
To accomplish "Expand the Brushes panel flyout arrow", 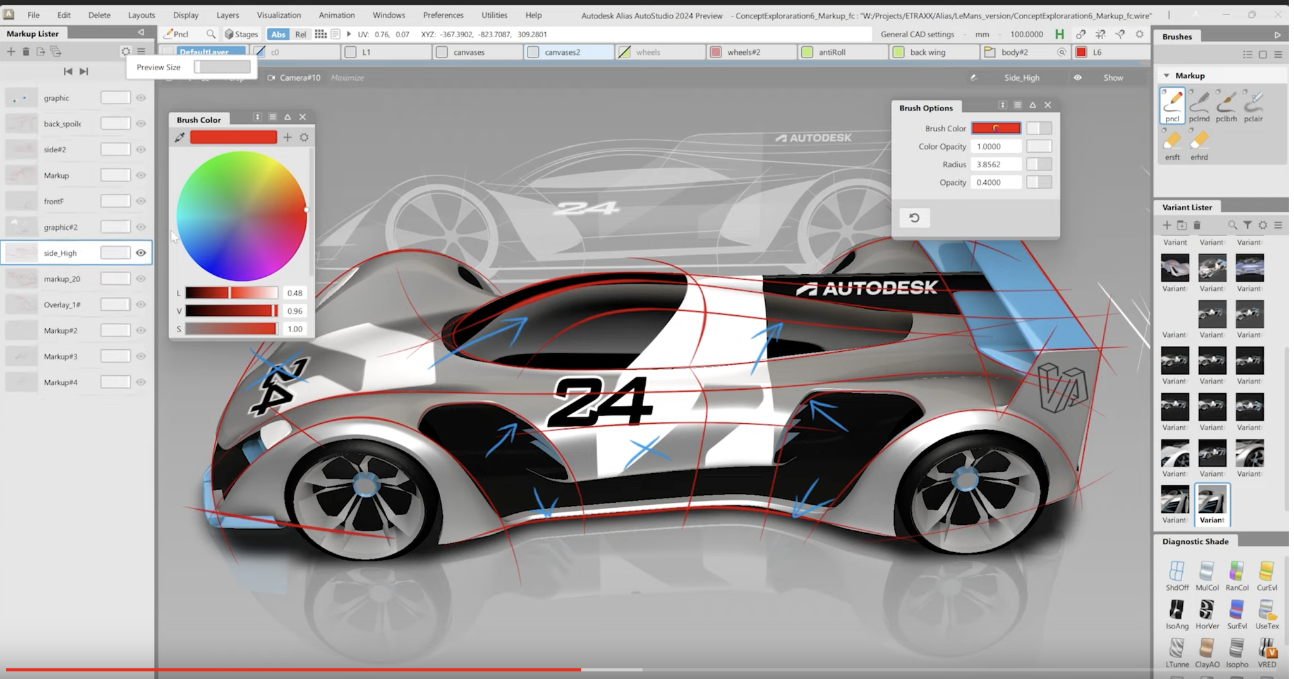I will [1279, 35].
